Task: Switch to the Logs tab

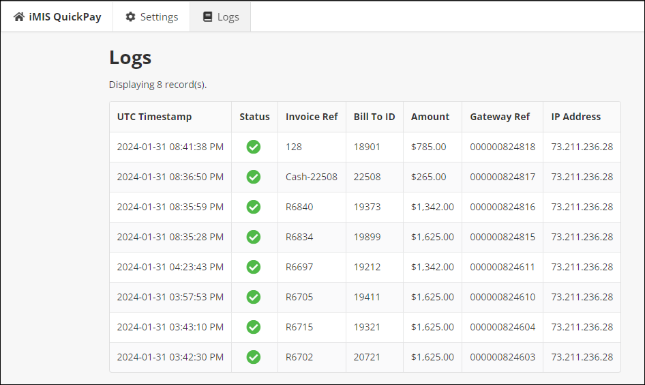Action: pyautogui.click(x=220, y=17)
